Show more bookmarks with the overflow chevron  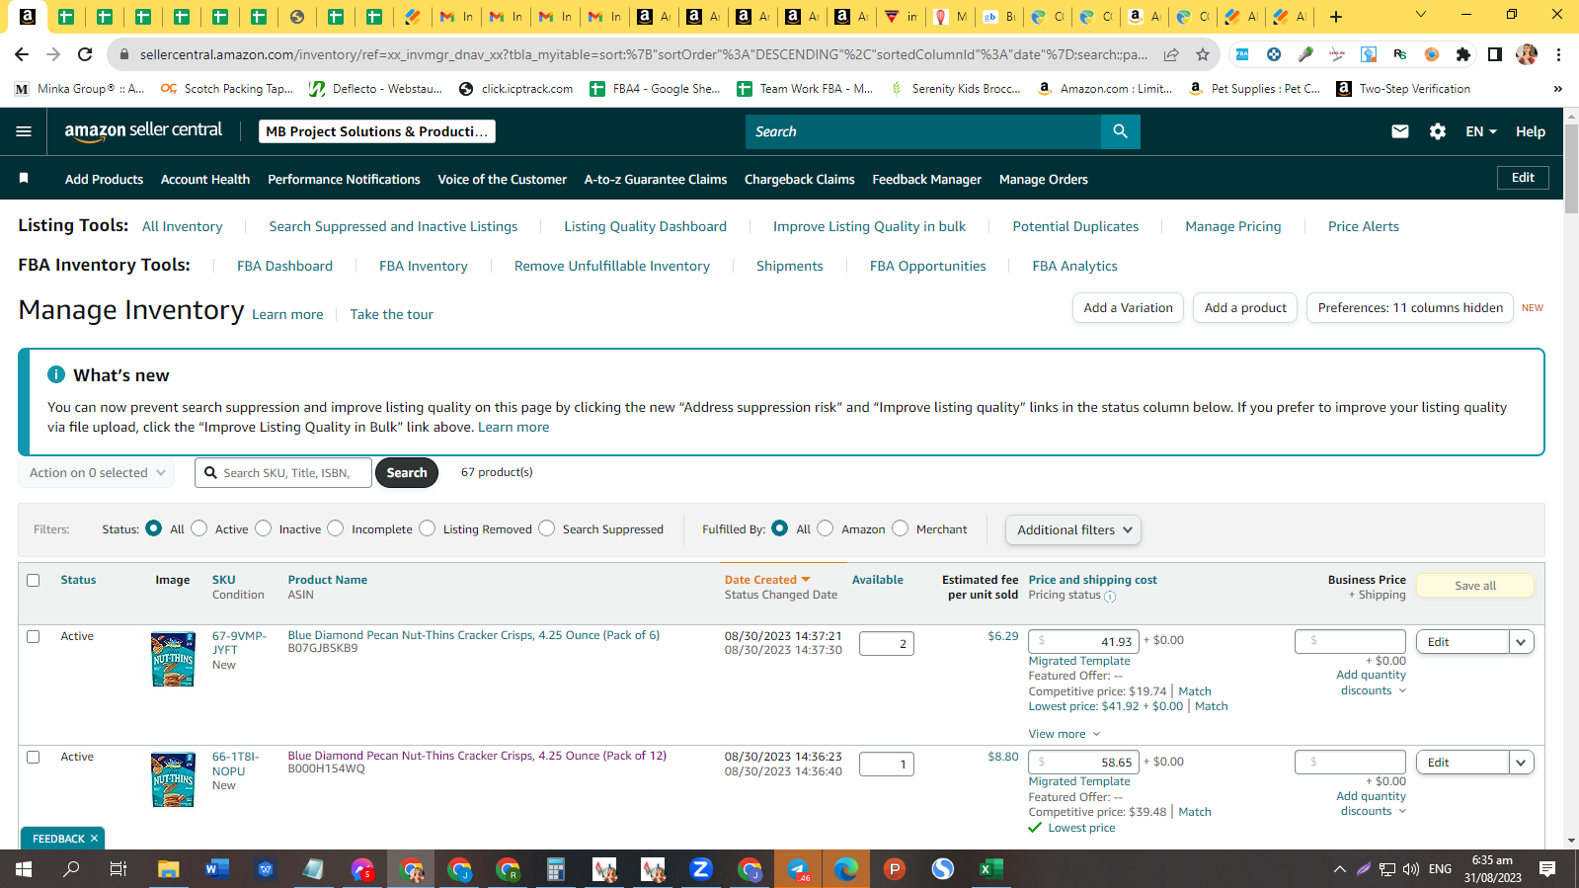(1558, 89)
